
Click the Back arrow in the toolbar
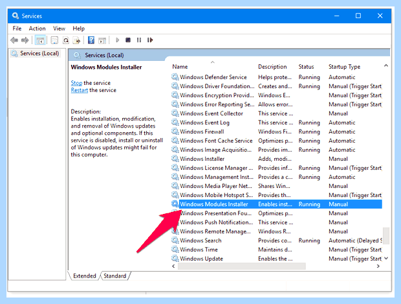point(14,40)
